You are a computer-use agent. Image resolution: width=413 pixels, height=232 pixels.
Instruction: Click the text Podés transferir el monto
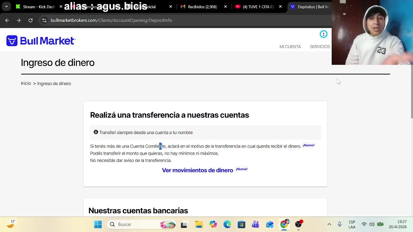click(x=154, y=153)
